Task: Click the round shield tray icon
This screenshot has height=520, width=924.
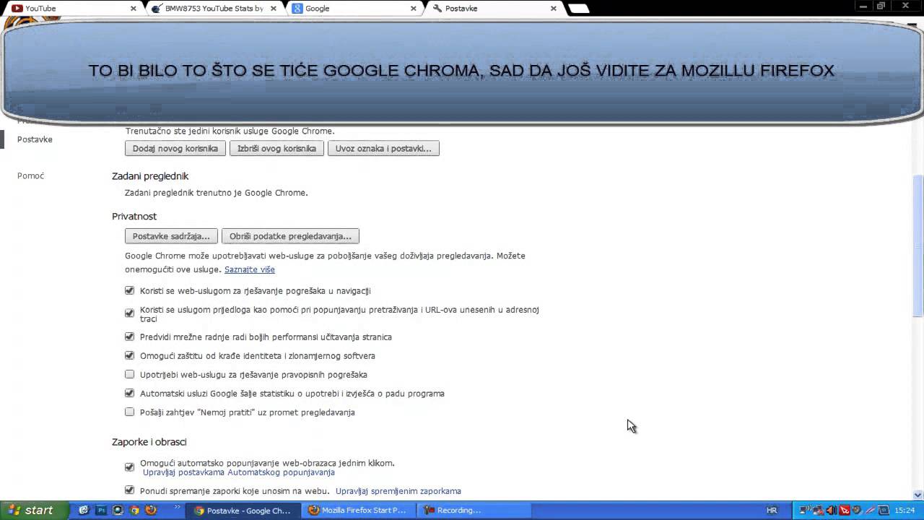Action: pos(857,510)
